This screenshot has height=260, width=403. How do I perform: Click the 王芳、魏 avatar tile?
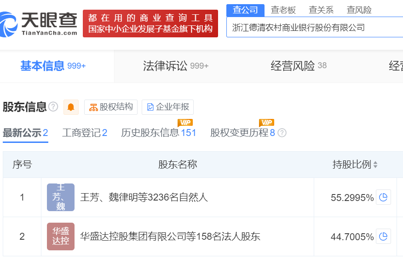click(61, 197)
